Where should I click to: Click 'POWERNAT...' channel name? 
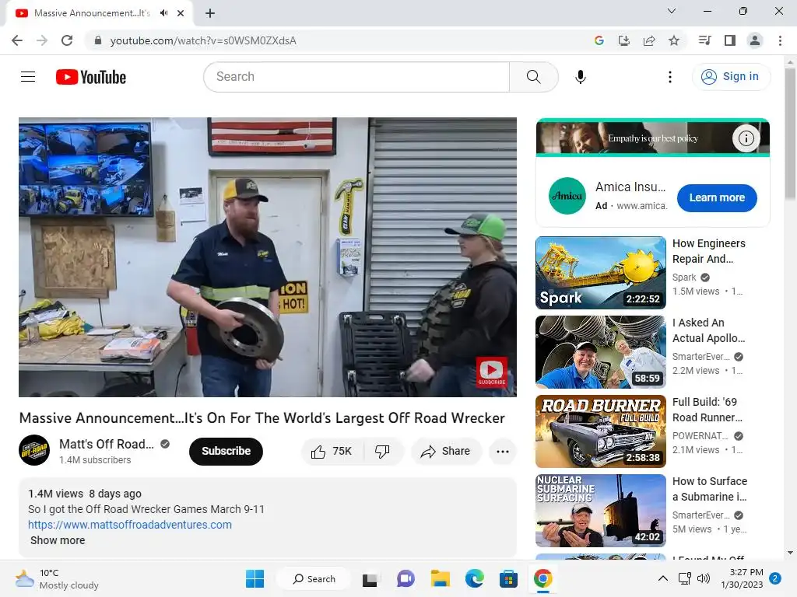700,435
